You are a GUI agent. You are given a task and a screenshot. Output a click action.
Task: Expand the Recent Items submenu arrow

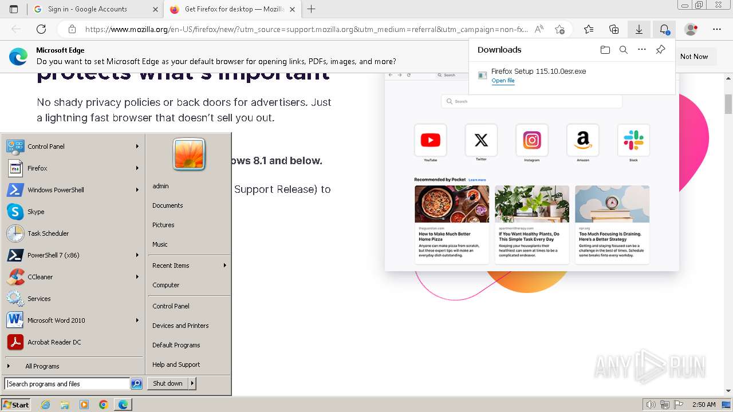[225, 266]
